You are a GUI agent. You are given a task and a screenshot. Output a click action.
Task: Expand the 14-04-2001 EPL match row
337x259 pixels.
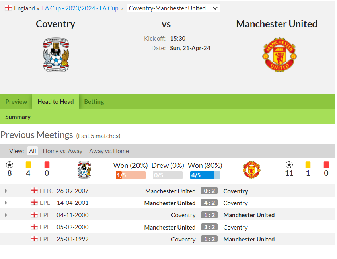(6, 203)
